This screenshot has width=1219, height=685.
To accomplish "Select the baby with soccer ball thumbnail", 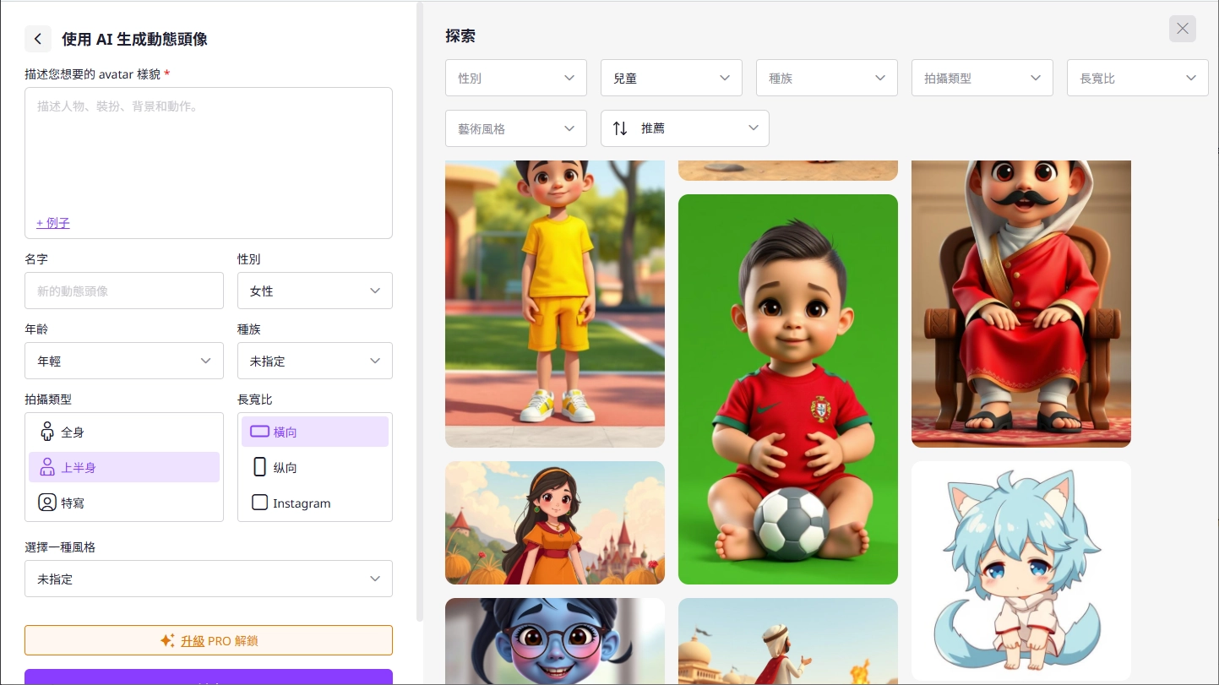I will (788, 389).
